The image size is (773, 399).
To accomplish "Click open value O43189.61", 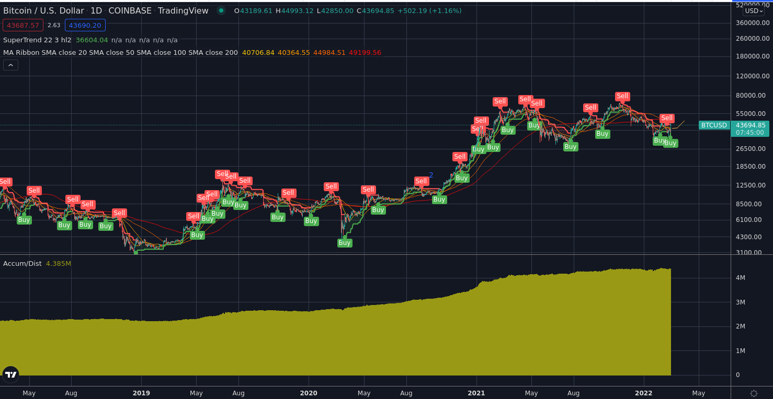I will (x=253, y=11).
